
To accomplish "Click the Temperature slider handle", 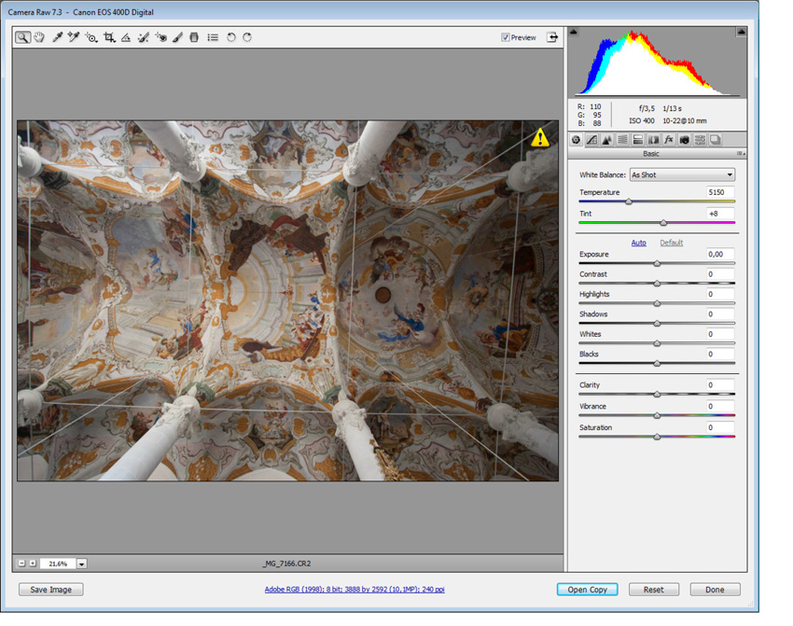I will point(628,202).
